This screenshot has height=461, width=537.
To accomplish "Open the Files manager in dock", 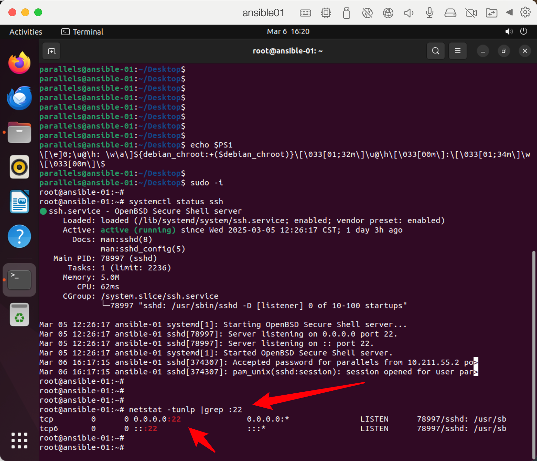I will (19, 133).
